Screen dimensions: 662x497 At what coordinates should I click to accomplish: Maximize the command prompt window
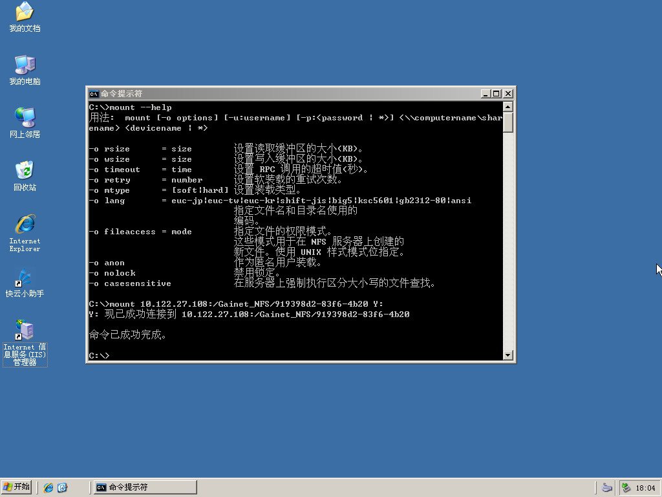496,94
